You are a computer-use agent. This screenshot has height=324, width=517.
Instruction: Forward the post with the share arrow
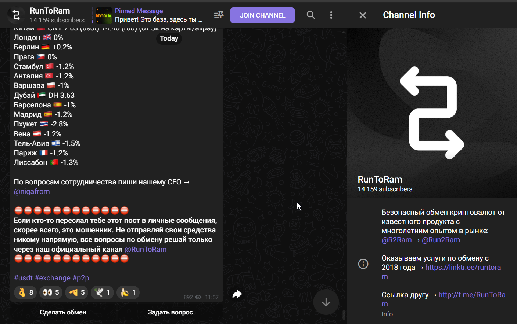click(237, 294)
